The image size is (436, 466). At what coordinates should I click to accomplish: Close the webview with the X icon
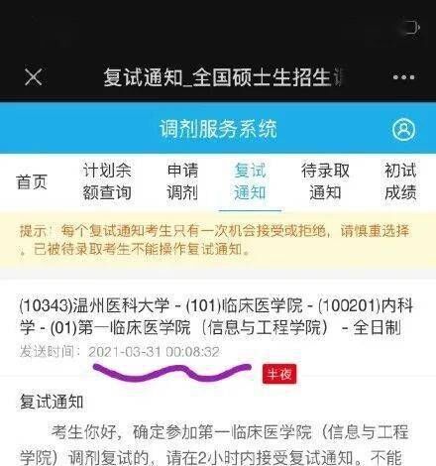(34, 77)
